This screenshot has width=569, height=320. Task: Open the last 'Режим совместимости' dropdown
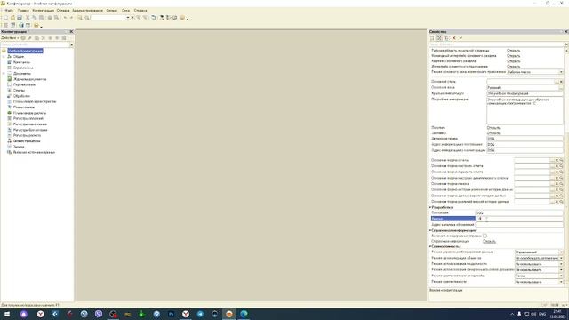pos(561,282)
